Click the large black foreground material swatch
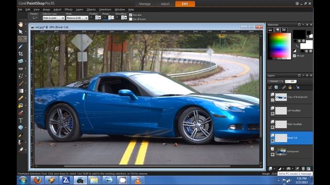This screenshot has height=185, width=330. [299, 34]
